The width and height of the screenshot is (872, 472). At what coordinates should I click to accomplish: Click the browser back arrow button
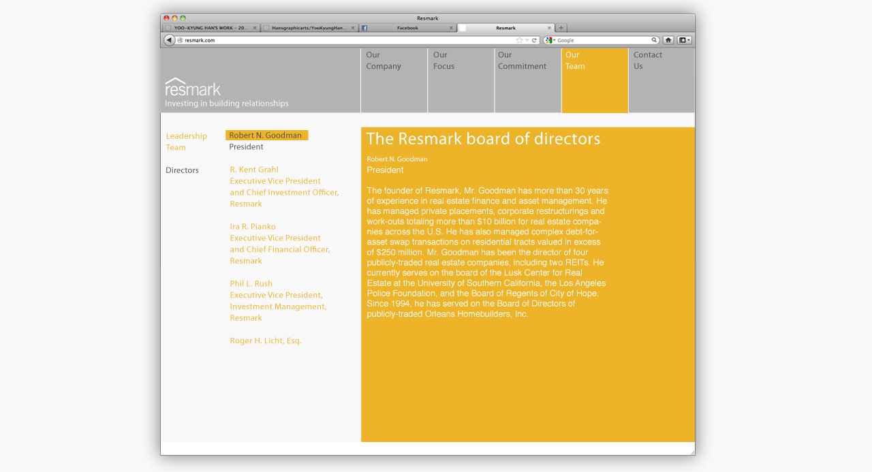coord(169,40)
